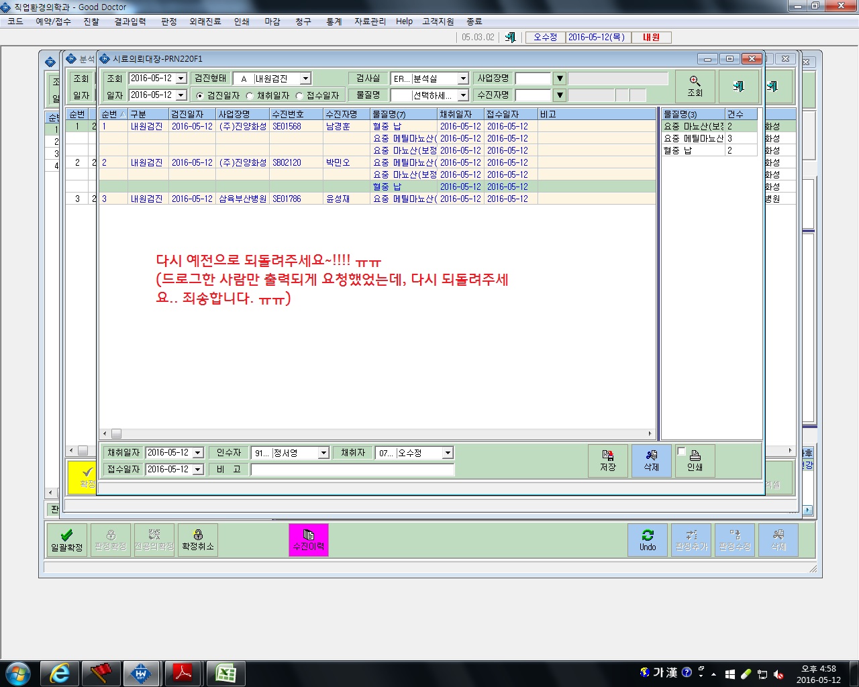Click the 인쇄 printer icon button
This screenshot has width=859, height=687.
coord(695,460)
